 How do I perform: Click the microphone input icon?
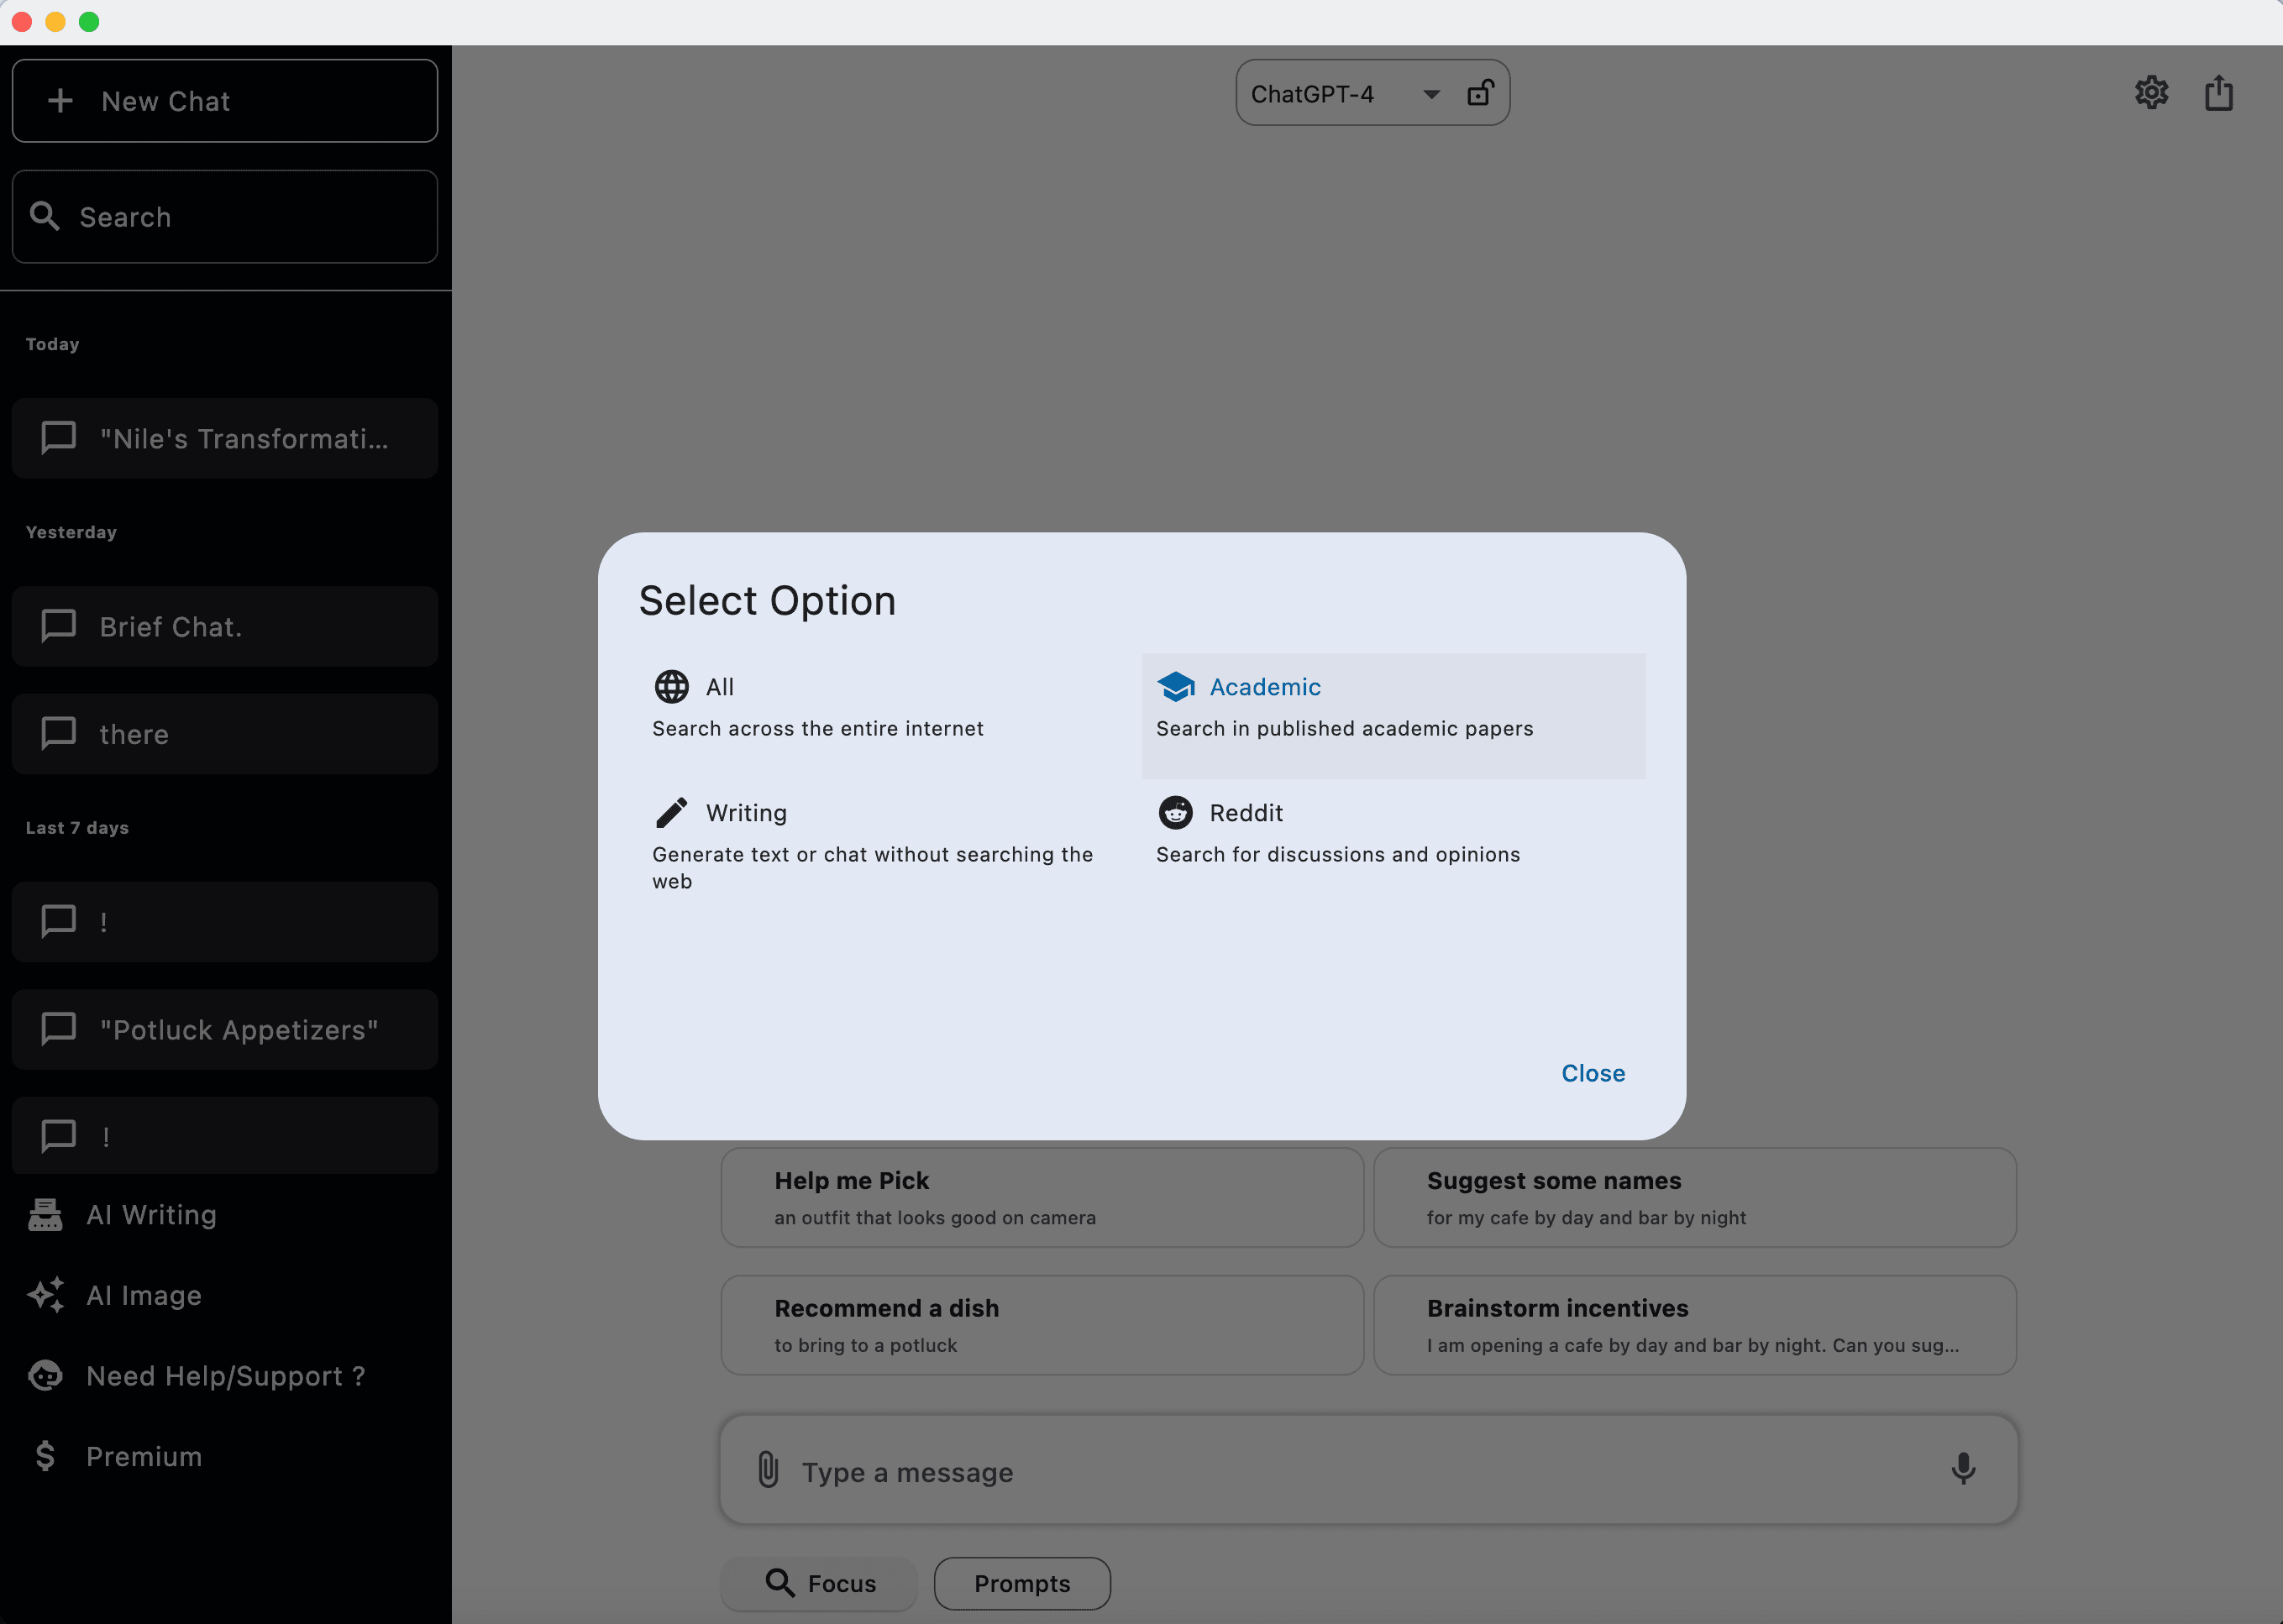pos(1963,1469)
